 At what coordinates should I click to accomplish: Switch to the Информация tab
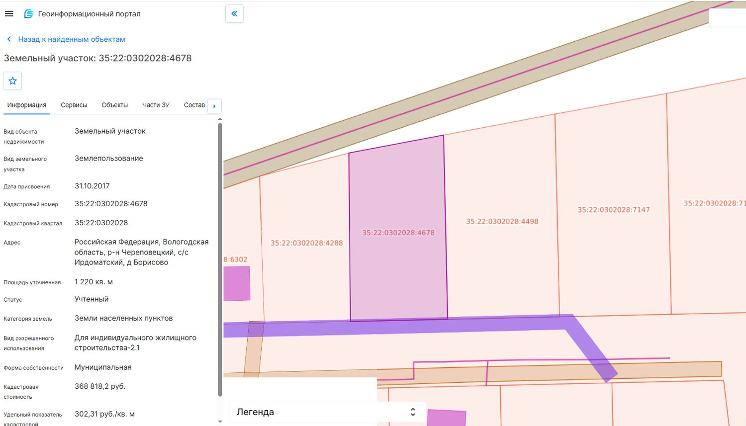click(x=27, y=105)
